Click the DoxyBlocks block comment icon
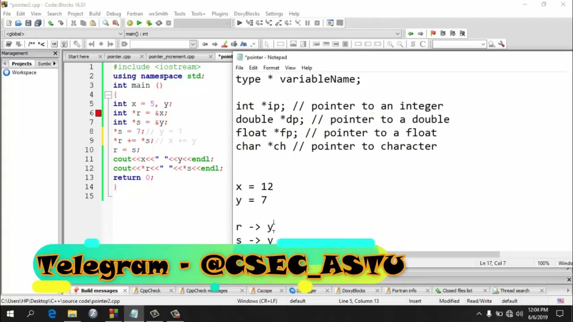 pos(32,44)
